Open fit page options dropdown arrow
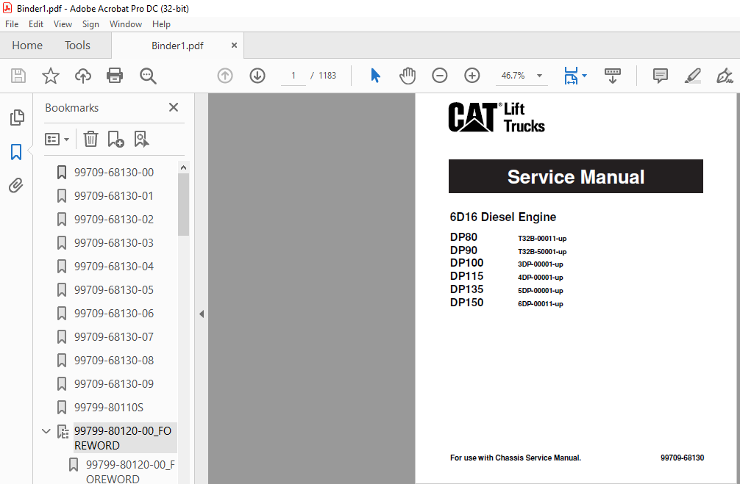The image size is (740, 484). (x=584, y=76)
